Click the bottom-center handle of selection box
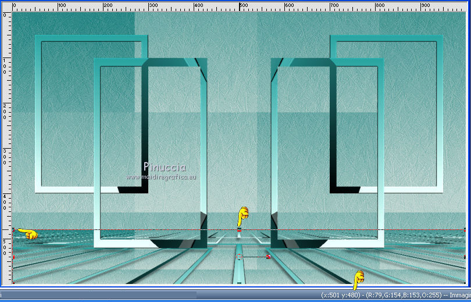 pyautogui.click(x=239, y=283)
